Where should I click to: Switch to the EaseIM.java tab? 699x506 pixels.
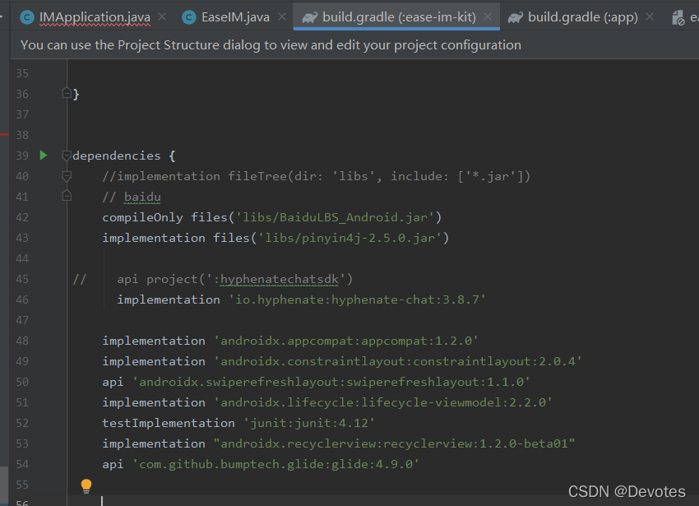click(x=235, y=17)
